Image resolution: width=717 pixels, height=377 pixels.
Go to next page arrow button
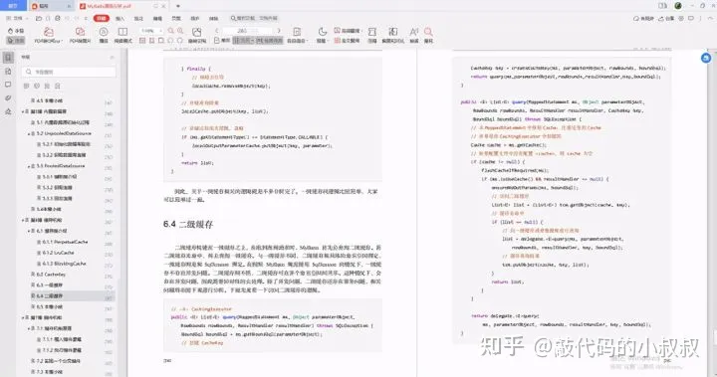point(279,31)
